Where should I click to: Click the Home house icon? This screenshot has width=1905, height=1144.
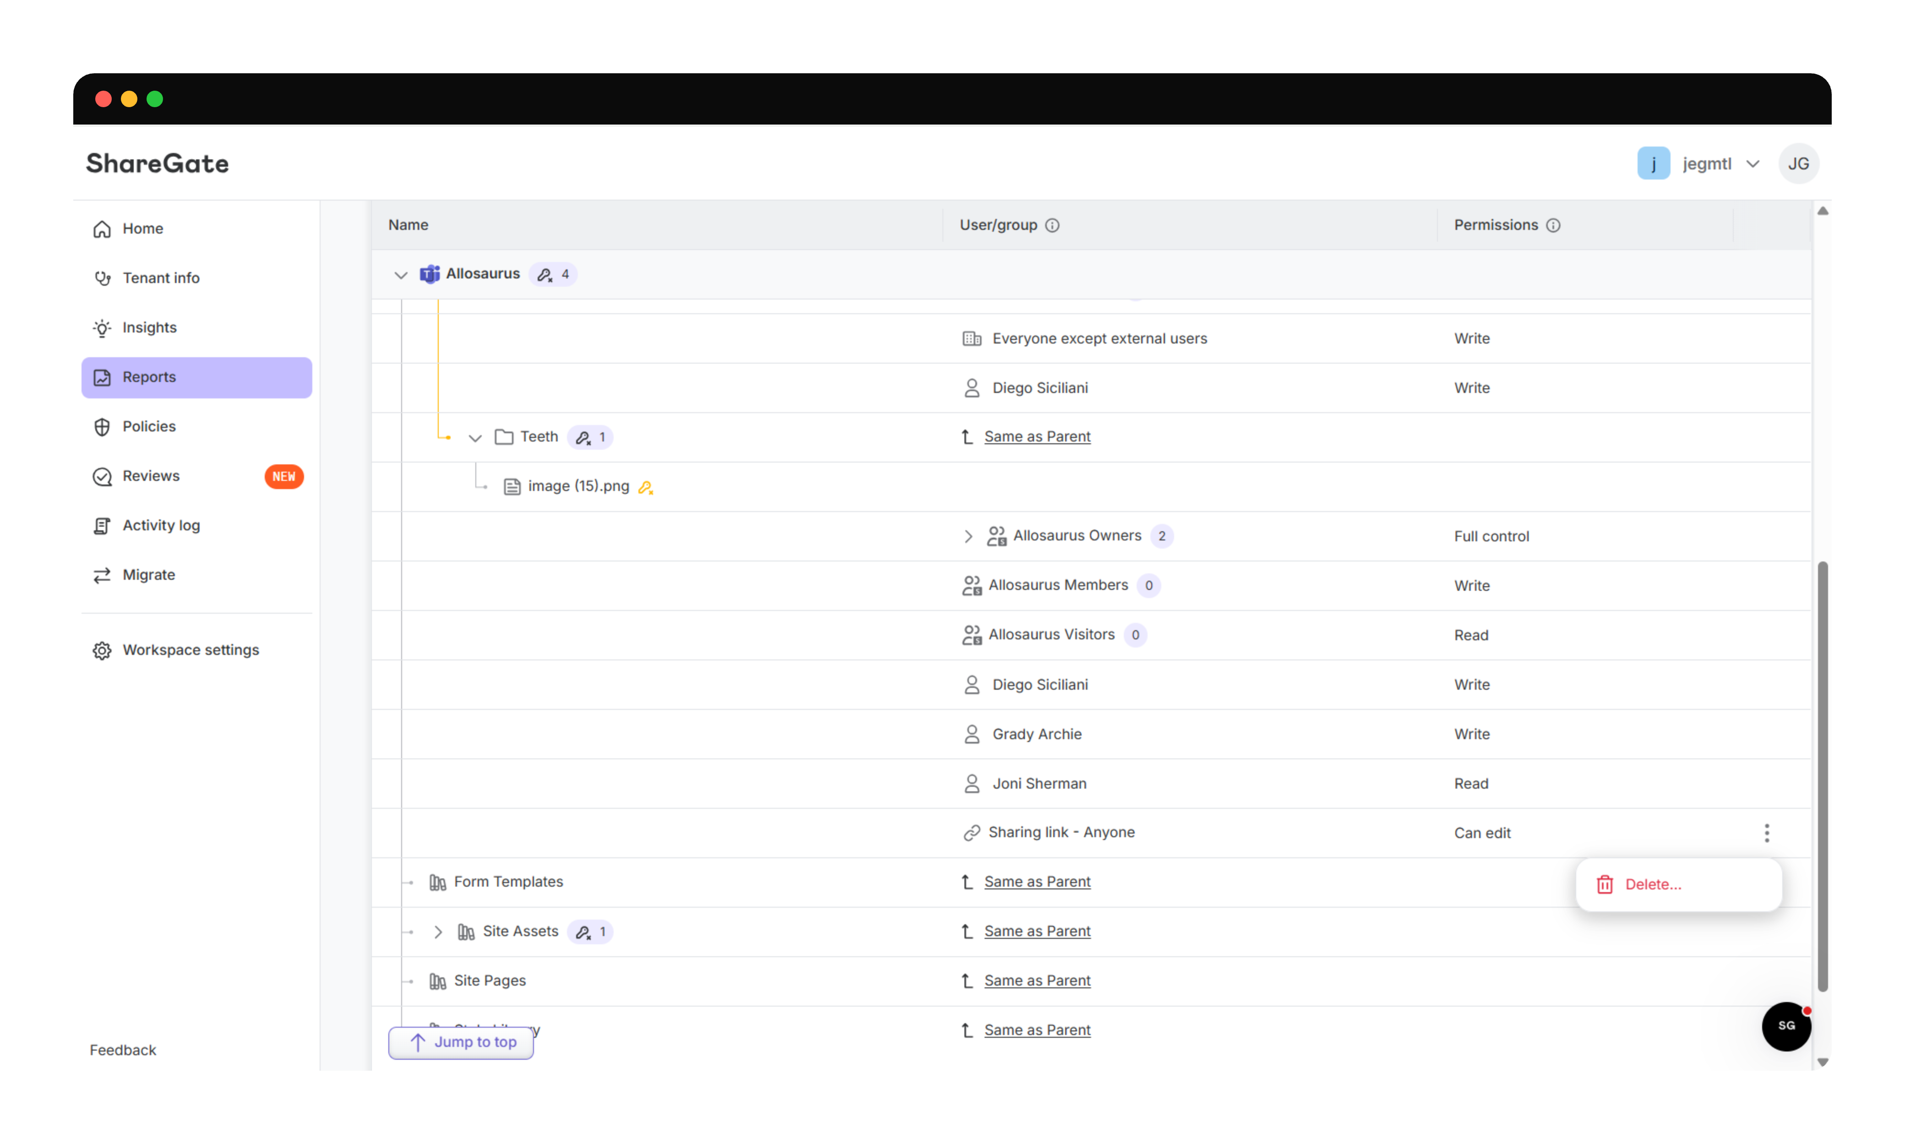[102, 229]
